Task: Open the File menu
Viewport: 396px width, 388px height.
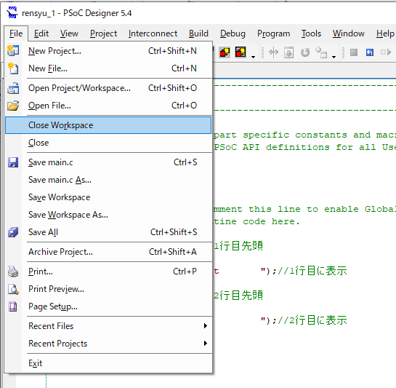Action: tap(16, 33)
